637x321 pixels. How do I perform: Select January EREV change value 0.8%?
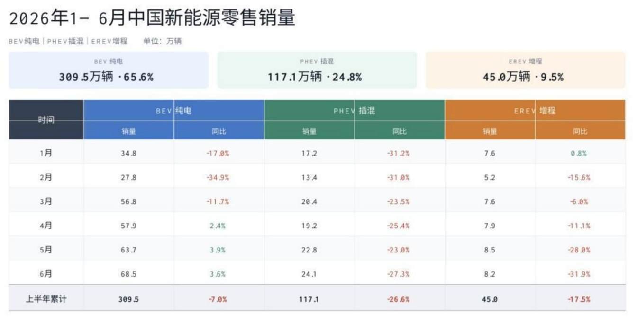(579, 154)
